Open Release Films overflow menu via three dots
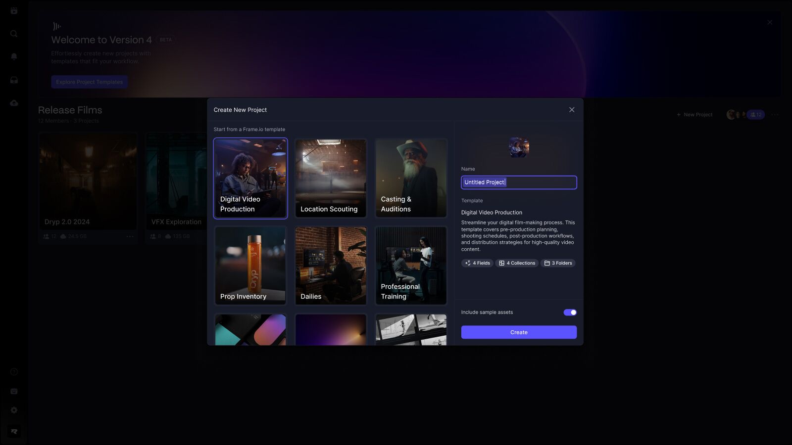The width and height of the screenshot is (792, 445). pos(775,114)
